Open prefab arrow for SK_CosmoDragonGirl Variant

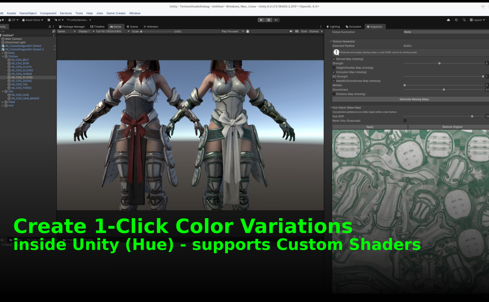[x=55, y=46]
